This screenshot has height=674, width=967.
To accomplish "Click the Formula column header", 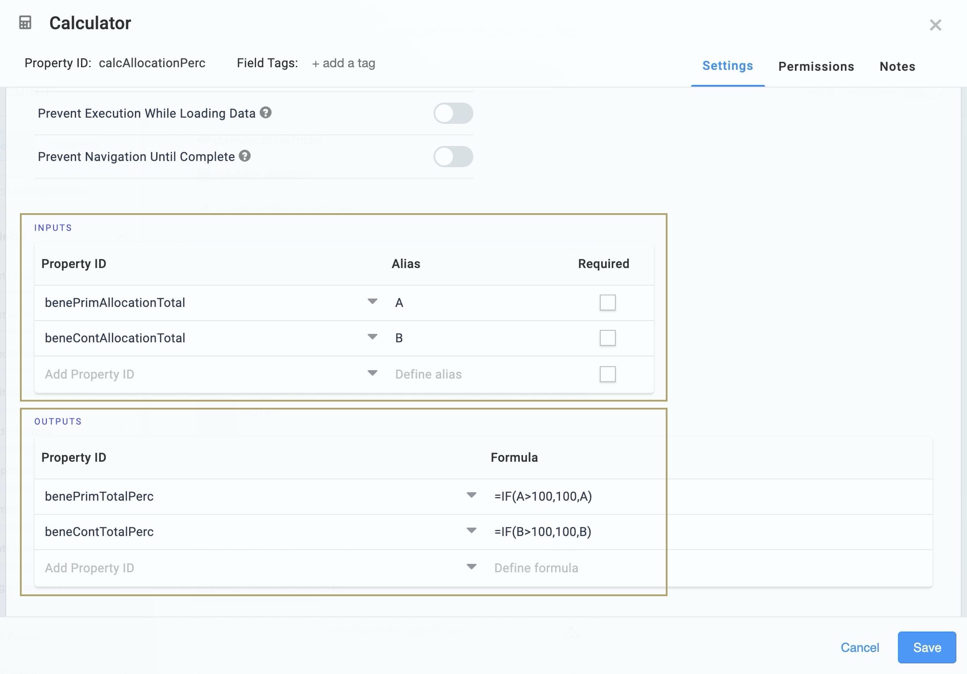I will [514, 457].
